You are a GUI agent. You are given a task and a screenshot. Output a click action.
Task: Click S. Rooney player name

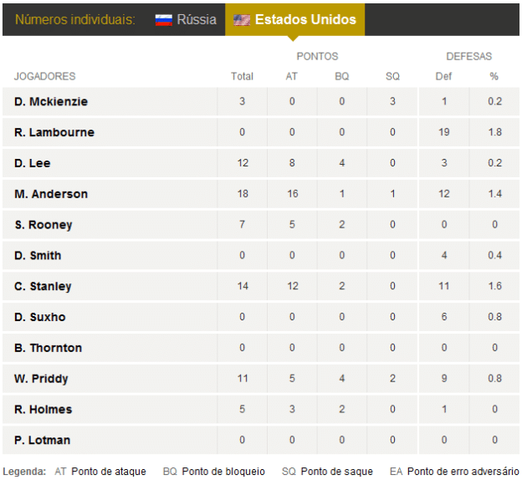(43, 225)
